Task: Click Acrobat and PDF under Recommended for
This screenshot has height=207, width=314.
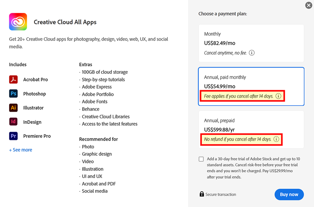Action: [99, 184]
